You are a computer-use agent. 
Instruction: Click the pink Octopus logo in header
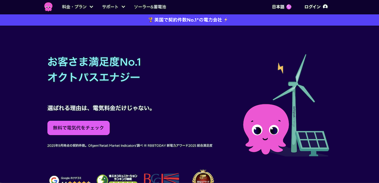[48, 7]
